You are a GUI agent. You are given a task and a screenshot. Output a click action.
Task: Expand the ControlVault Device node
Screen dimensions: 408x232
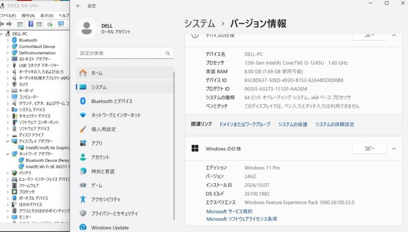coord(7,46)
